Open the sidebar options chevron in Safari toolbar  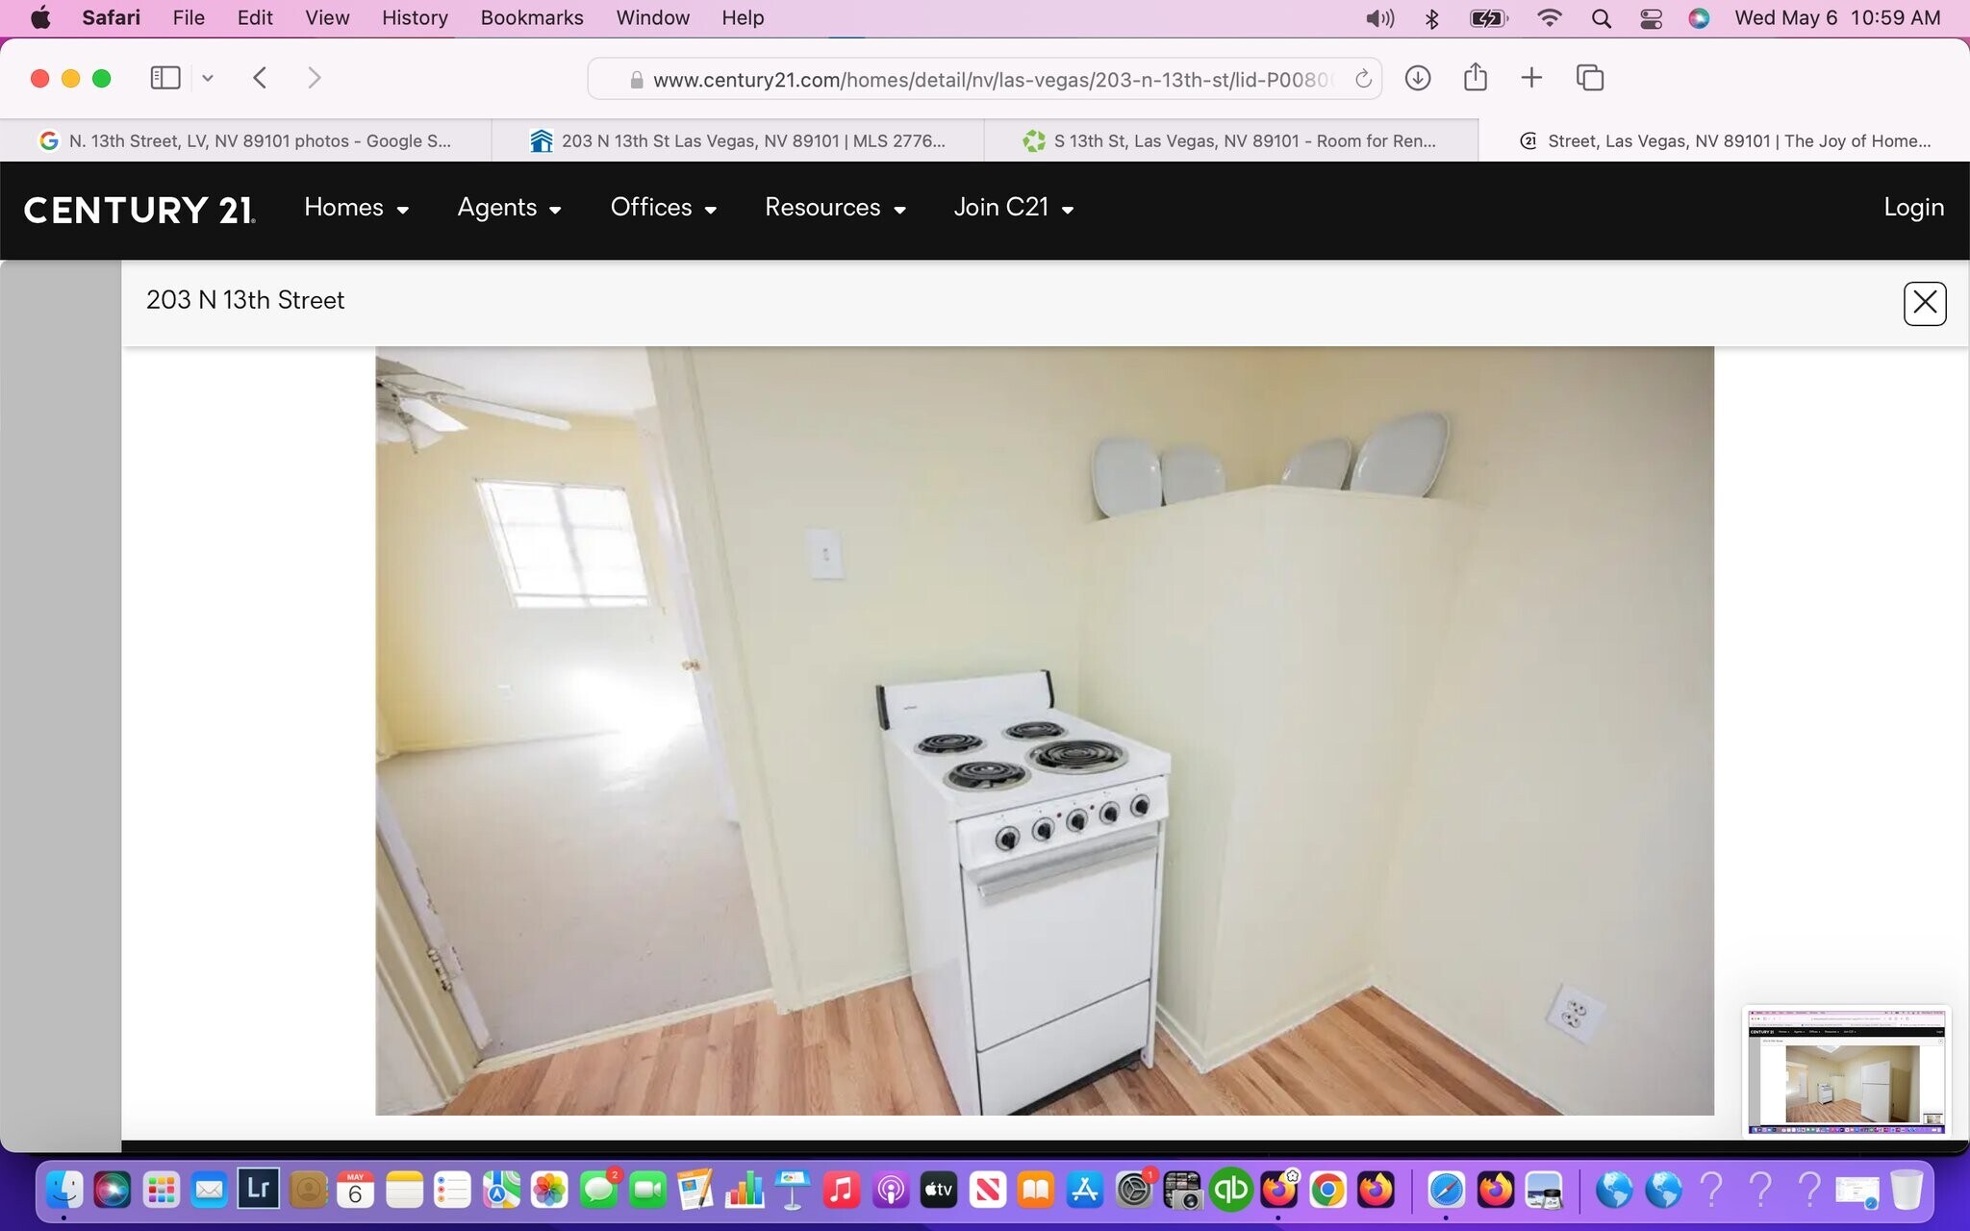click(207, 78)
